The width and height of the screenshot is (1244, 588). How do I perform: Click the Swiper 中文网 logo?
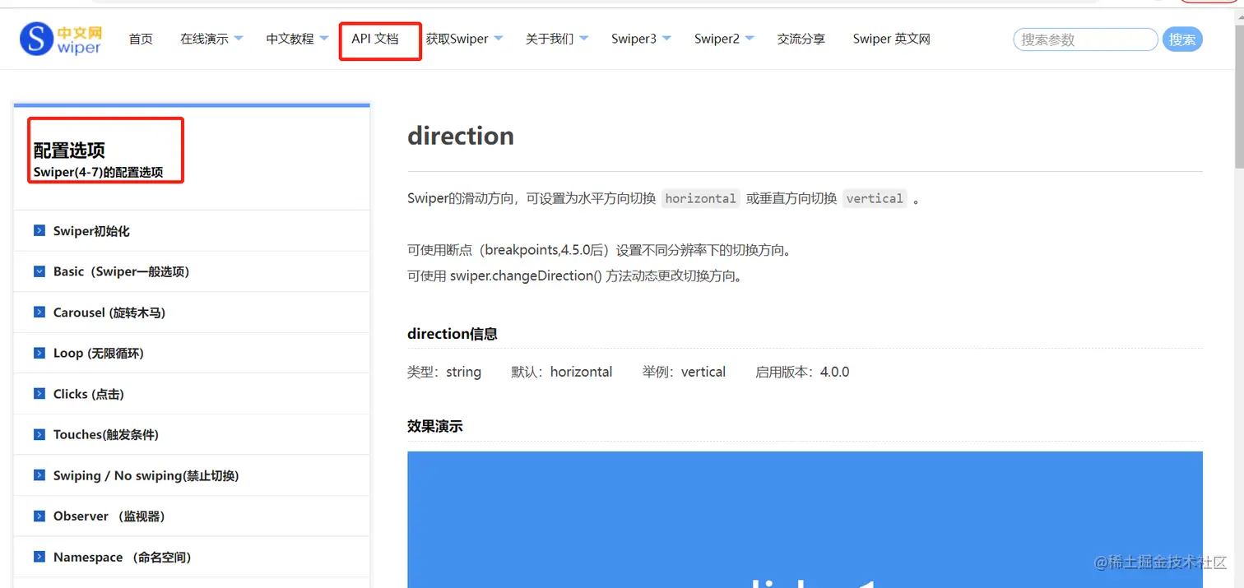[61, 39]
